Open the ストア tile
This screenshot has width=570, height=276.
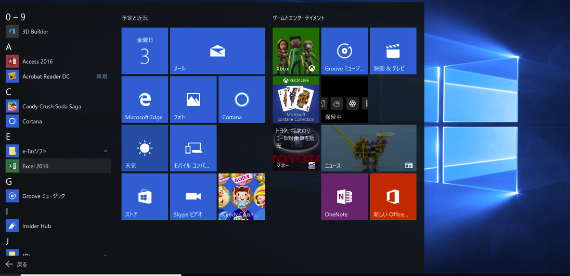[x=145, y=197]
